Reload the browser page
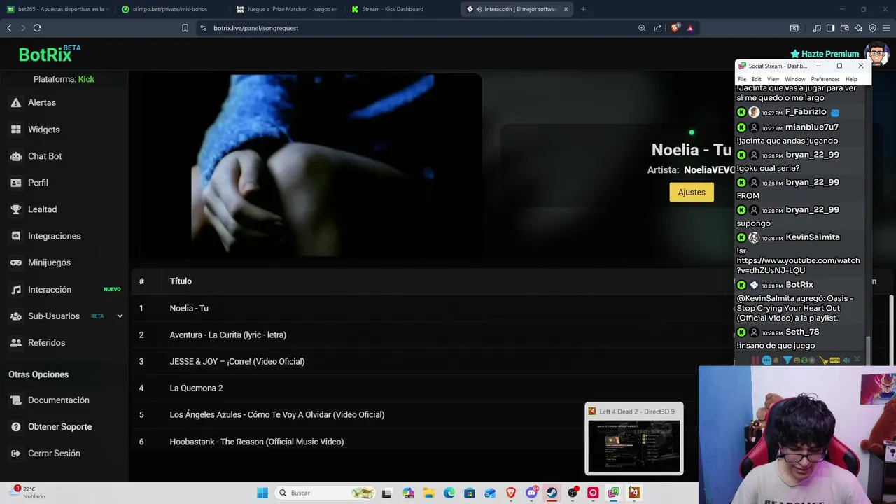This screenshot has height=504, width=896. pyautogui.click(x=37, y=28)
